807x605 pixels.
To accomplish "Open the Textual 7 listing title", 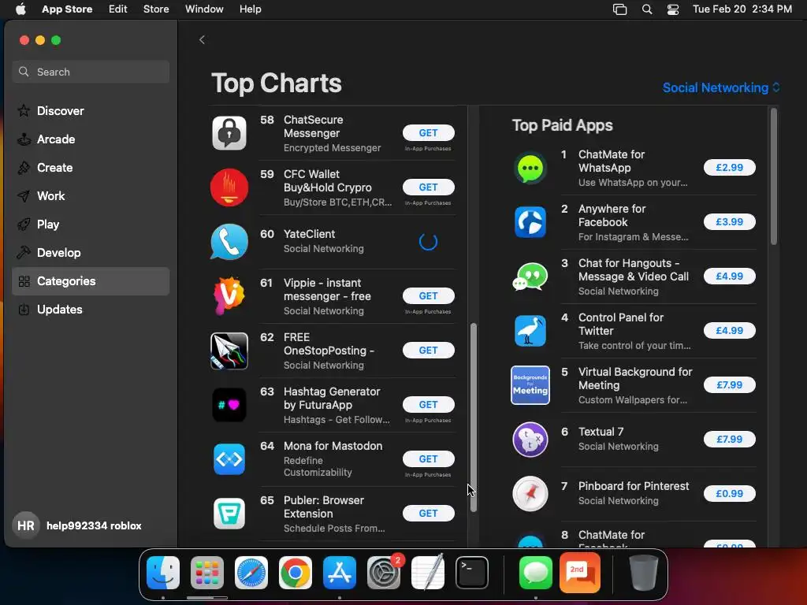I will click(x=601, y=432).
